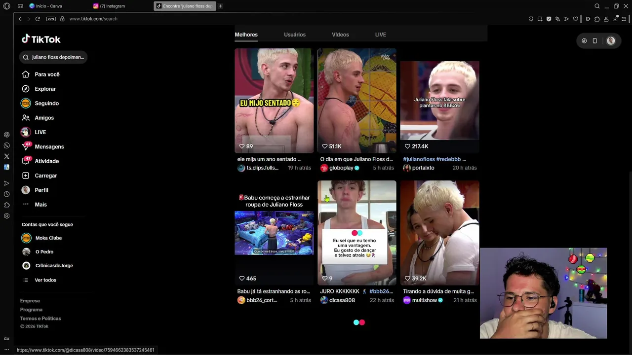The width and height of the screenshot is (632, 355).
Task: Open WhatsApp in the browser sidebar
Action: click(x=6, y=145)
